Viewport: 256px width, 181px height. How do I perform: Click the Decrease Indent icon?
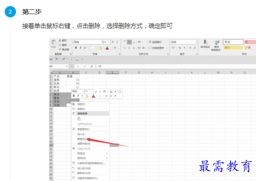[x=139, y=48]
